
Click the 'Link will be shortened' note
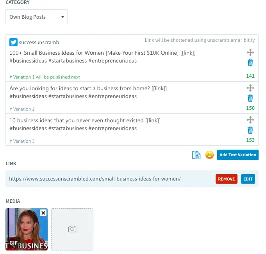click(200, 40)
